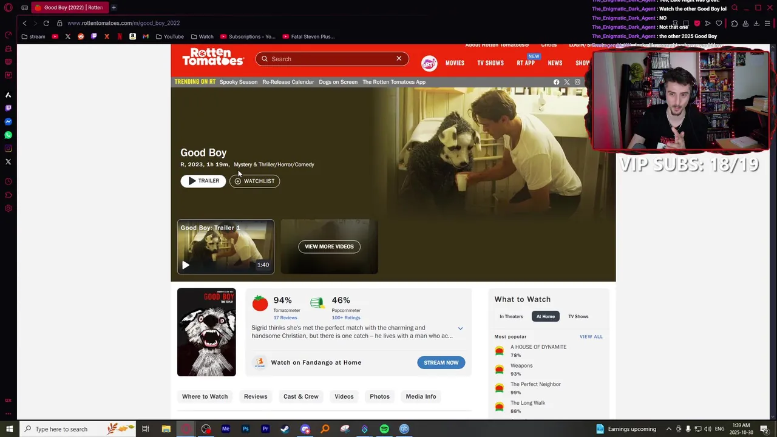Switch to Where to Watch tab
Viewport: 777px width, 437px height.
point(205,396)
